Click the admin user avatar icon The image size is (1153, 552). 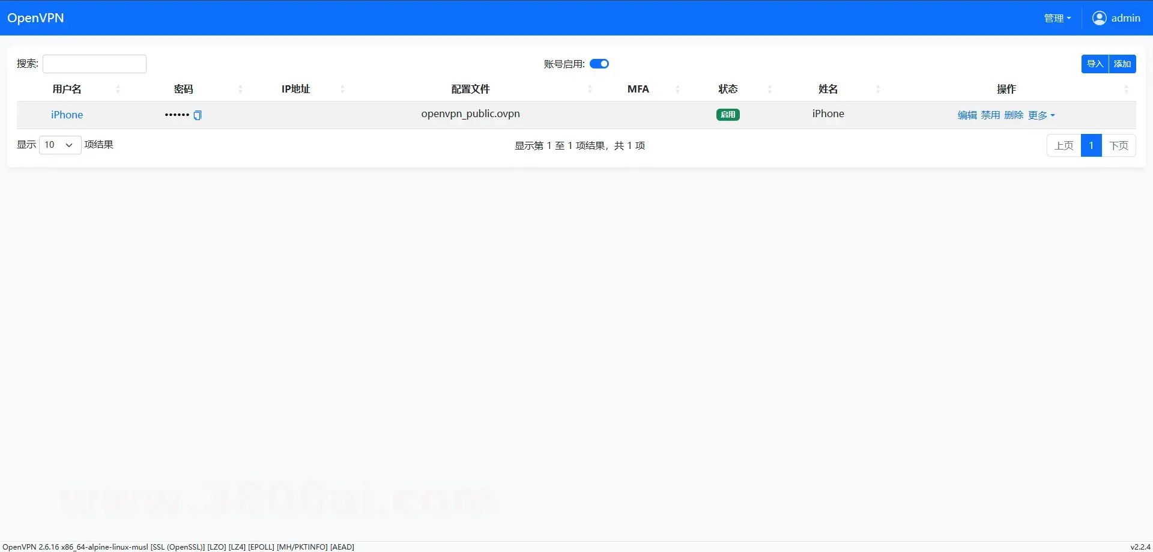point(1099,18)
